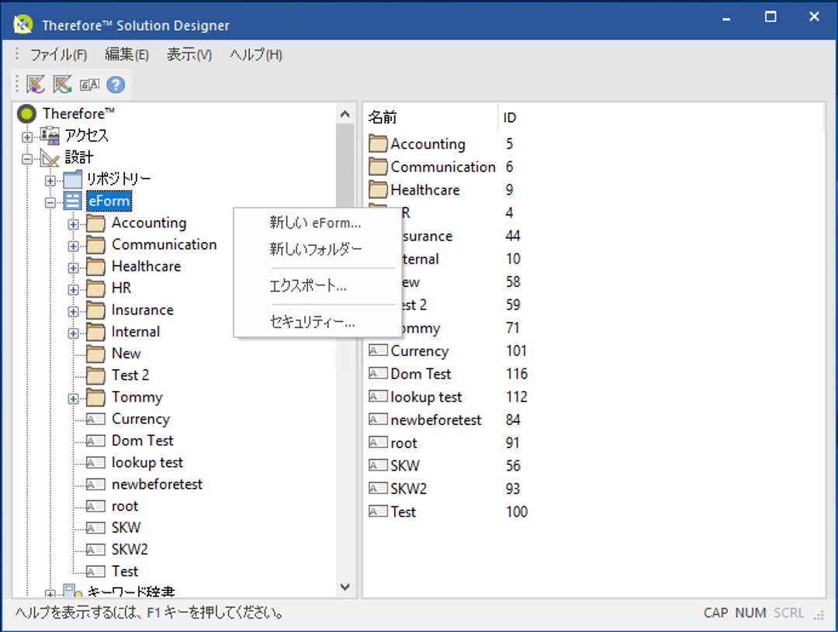Screen dimensions: 838x632
Task: Click the Currency form icon in list pane
Action: tap(378, 351)
